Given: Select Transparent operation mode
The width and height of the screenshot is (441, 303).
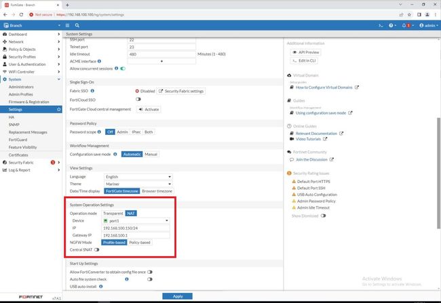Looking at the screenshot, I should (113, 214).
